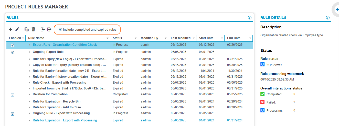The height and width of the screenshot is (126, 339).
Task: Click the add new rule plus icon
Action: pyautogui.click(x=10, y=29)
